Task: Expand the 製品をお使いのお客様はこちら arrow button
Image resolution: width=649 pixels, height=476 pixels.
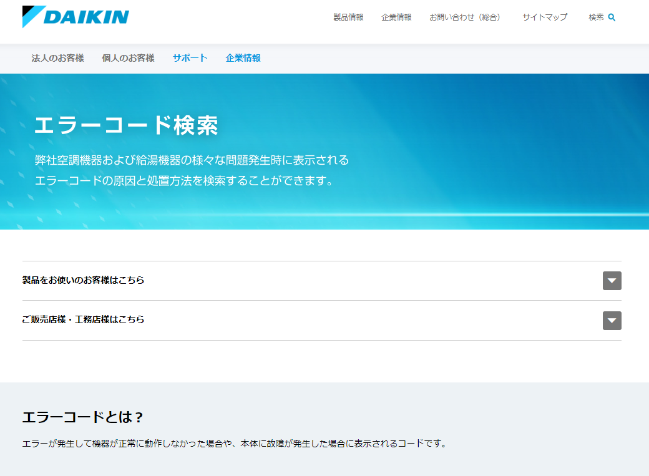Action: pyautogui.click(x=612, y=281)
